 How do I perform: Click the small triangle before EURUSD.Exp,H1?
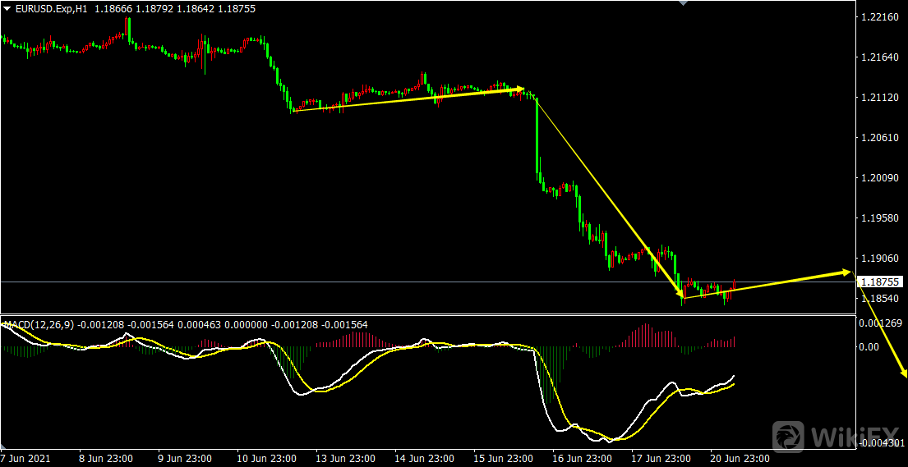coord(7,9)
